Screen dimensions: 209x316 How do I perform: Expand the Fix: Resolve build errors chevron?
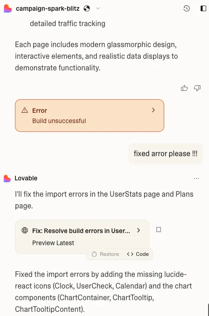click(x=139, y=230)
